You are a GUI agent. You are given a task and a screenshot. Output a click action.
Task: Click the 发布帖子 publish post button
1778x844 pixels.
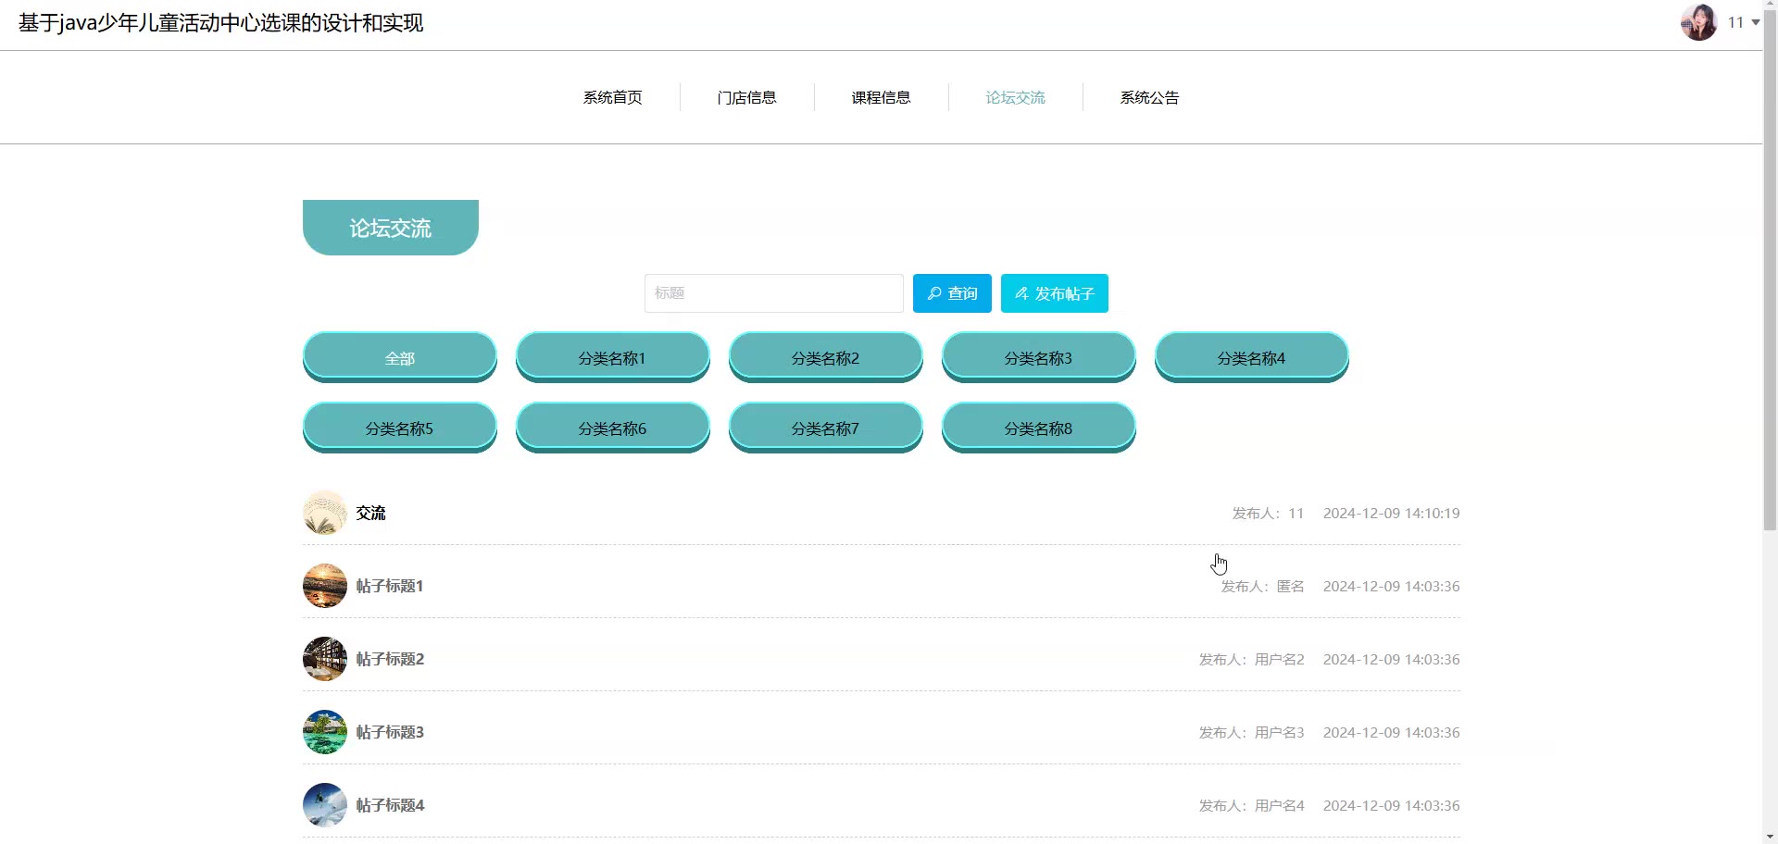[x=1054, y=293]
